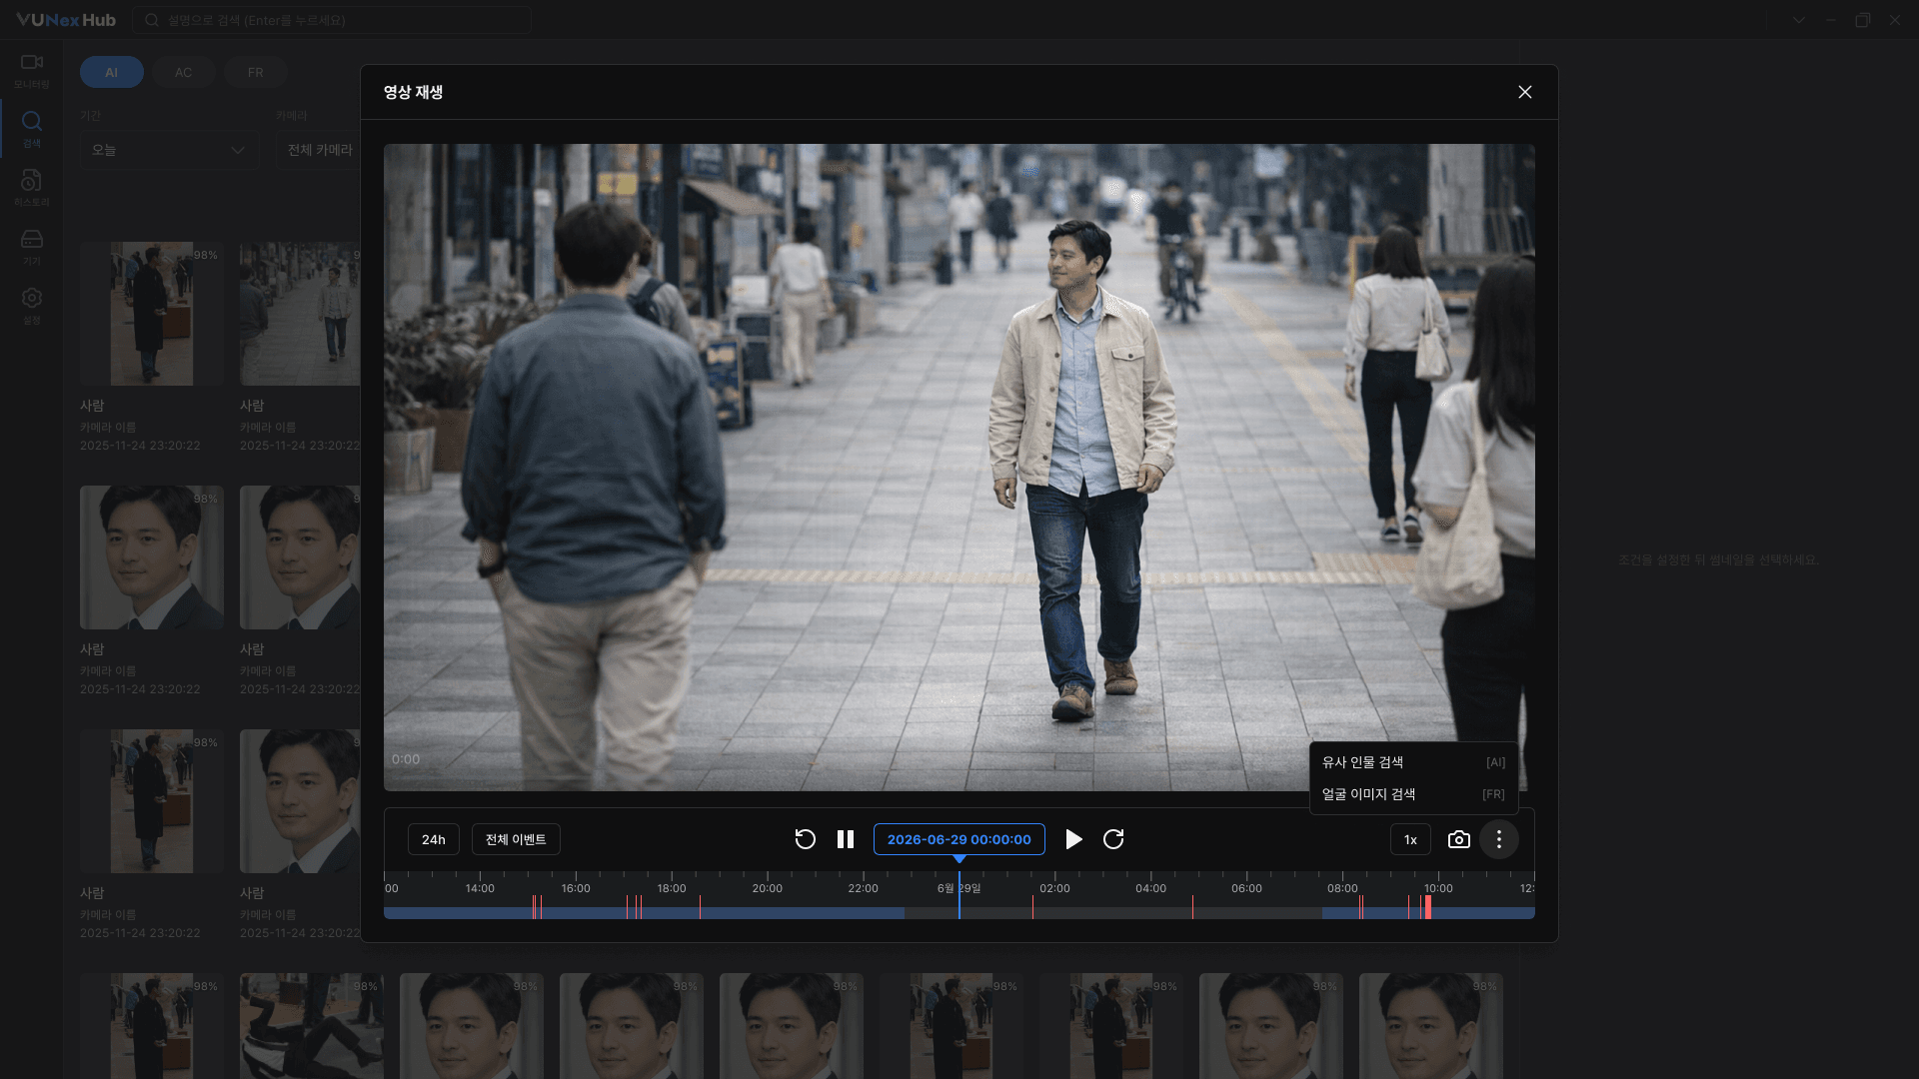This screenshot has height=1079, width=1919.
Task: Open the 24h range selector
Action: 433,839
